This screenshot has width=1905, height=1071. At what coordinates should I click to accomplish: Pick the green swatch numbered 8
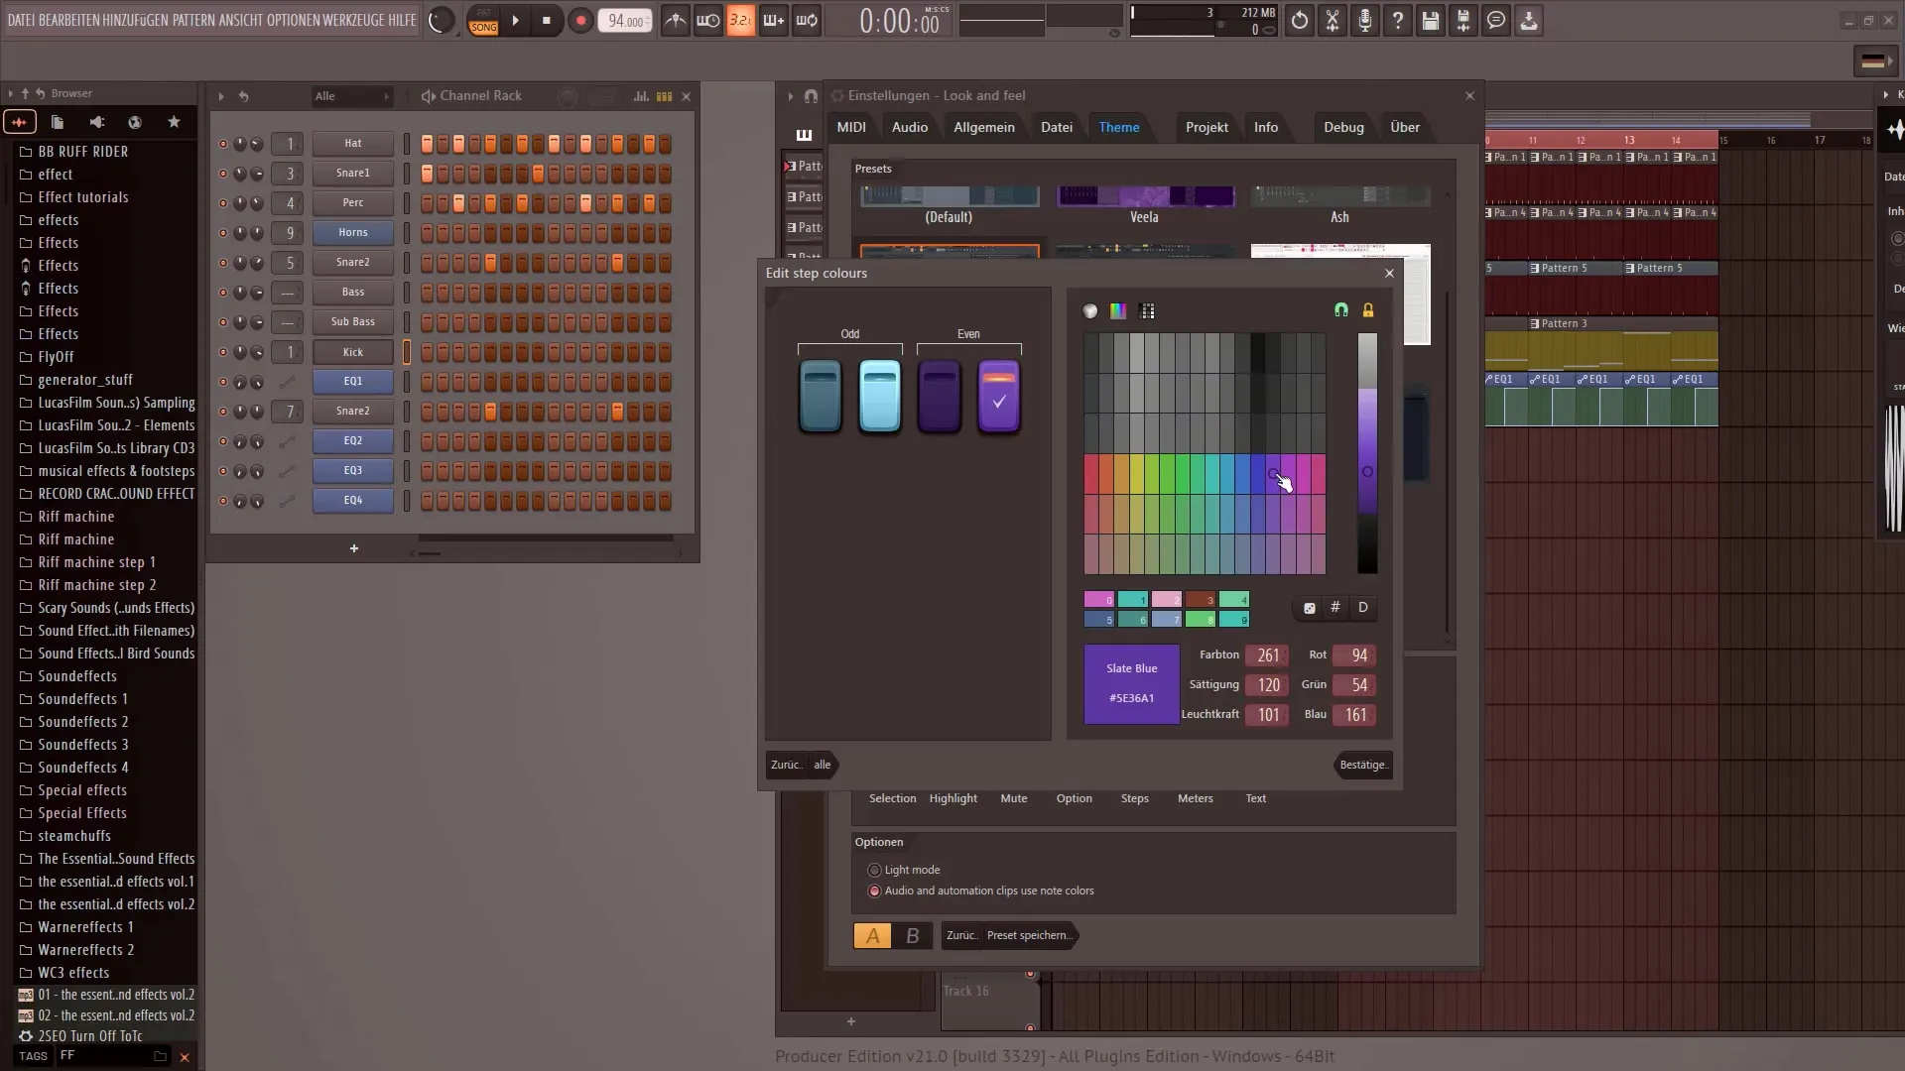pos(1200,619)
